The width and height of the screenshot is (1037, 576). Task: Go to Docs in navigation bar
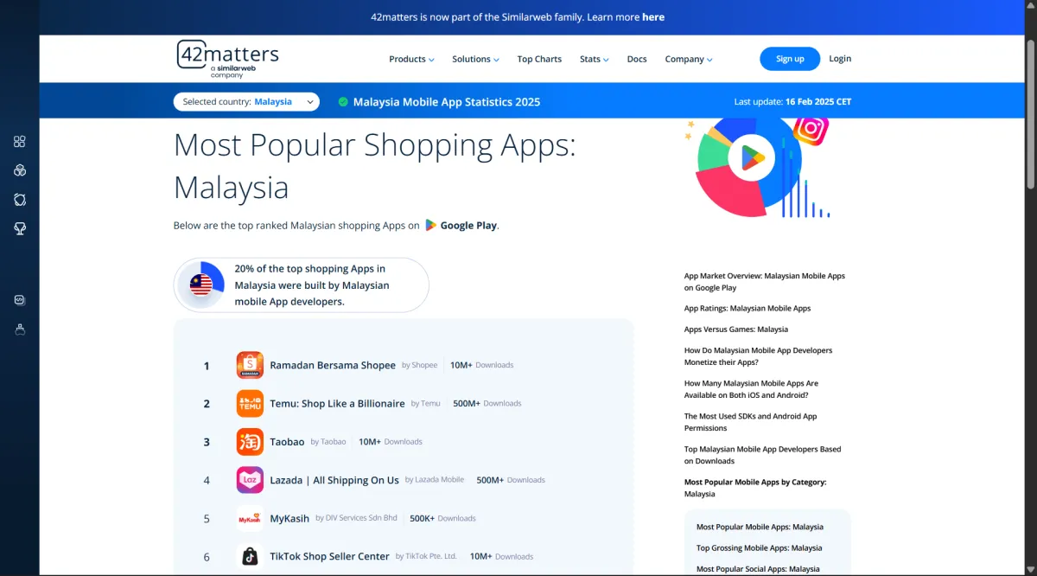tap(637, 59)
